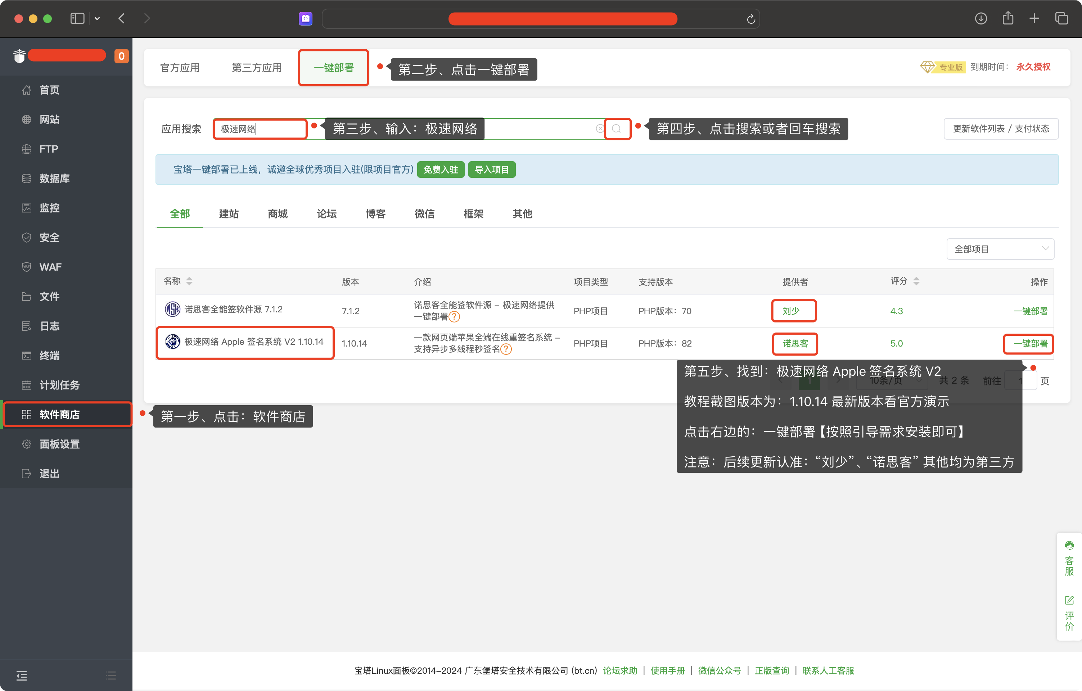Open 面板设置 gear icon
Screen dimensions: 1082x691
coord(27,444)
